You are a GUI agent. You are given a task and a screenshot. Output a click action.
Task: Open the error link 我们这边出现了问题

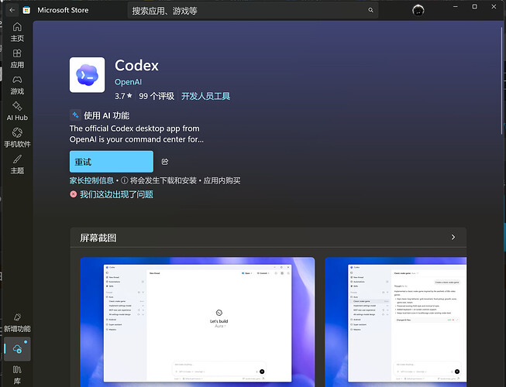tap(116, 194)
